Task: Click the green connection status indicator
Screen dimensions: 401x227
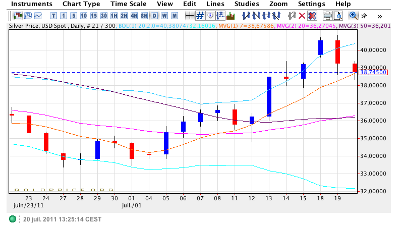Action: coord(13,219)
